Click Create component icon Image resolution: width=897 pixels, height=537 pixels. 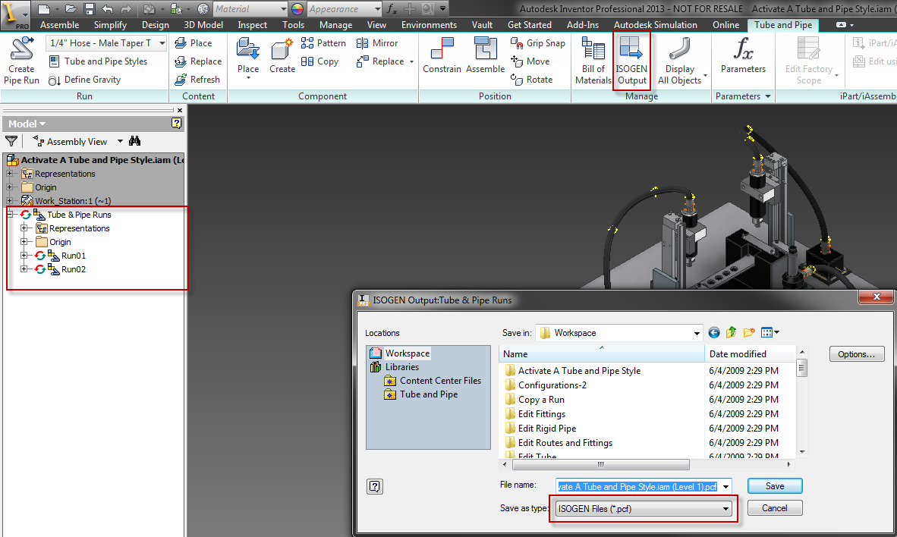(282, 56)
